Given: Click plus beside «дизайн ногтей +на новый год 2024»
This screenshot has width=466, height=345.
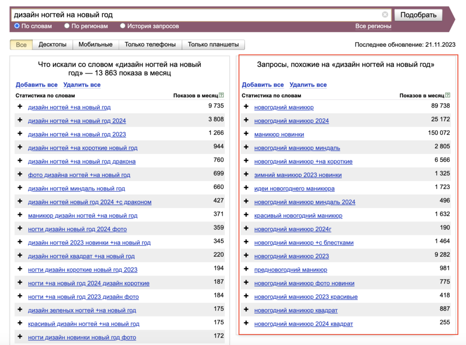Looking at the screenshot, I should [20, 120].
